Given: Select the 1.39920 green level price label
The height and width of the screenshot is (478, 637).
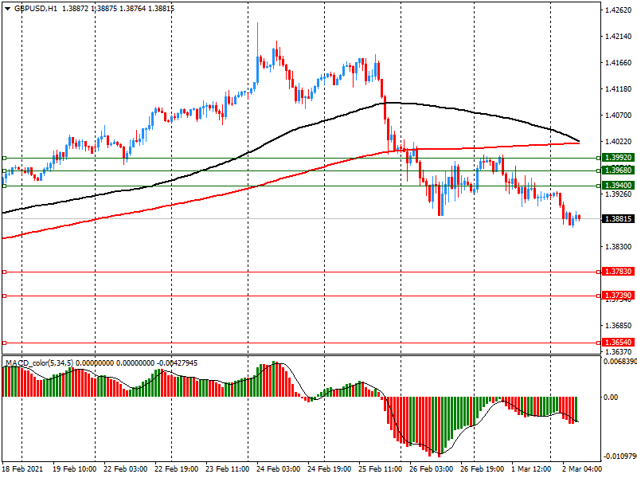Looking at the screenshot, I should coord(618,158).
